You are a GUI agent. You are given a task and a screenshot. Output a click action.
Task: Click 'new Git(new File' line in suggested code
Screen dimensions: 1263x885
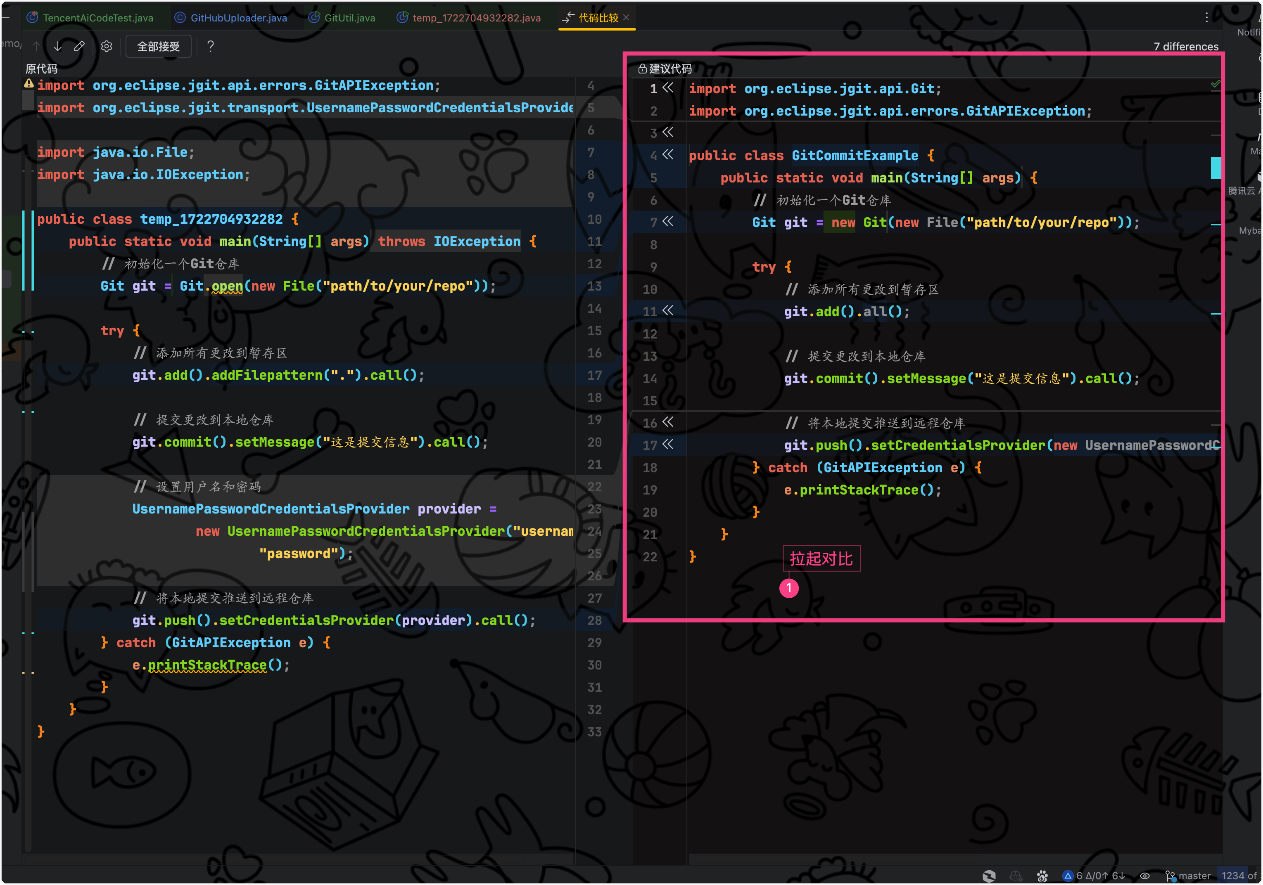[946, 222]
